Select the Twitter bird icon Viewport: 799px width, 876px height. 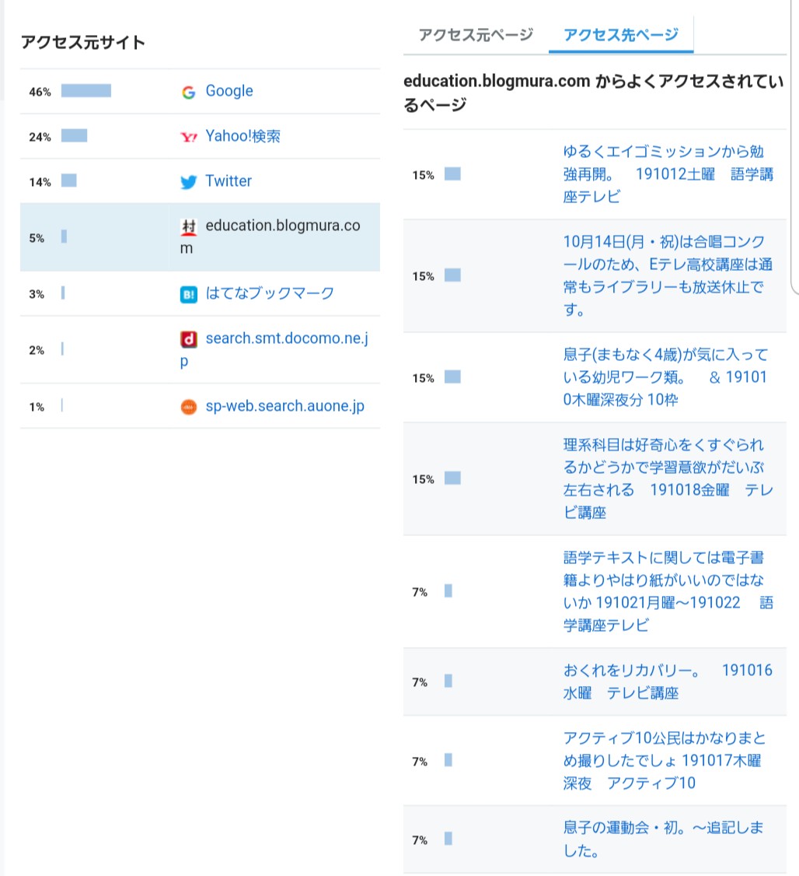coord(187,181)
